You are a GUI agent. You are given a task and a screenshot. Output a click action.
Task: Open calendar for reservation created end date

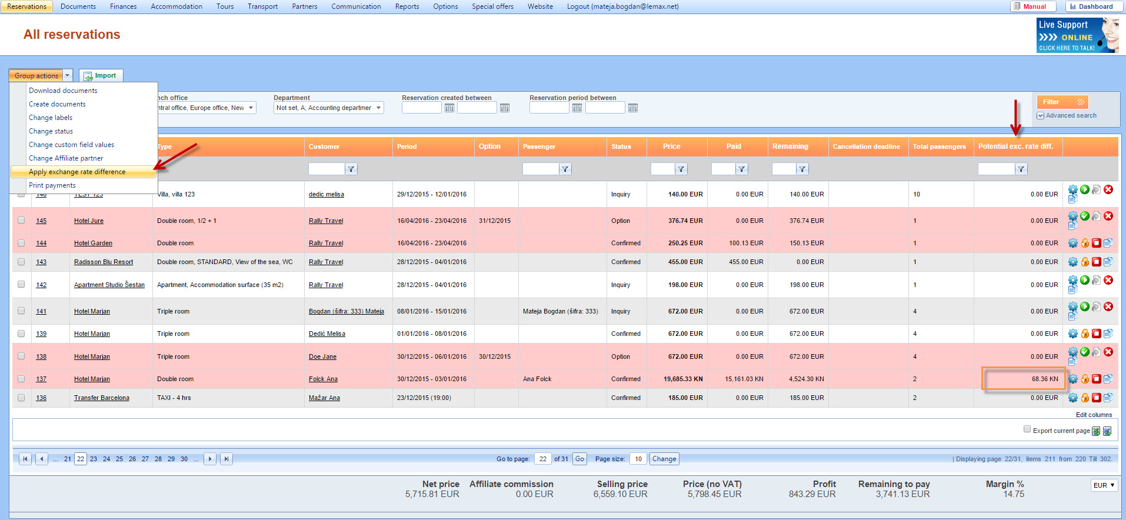pos(505,108)
